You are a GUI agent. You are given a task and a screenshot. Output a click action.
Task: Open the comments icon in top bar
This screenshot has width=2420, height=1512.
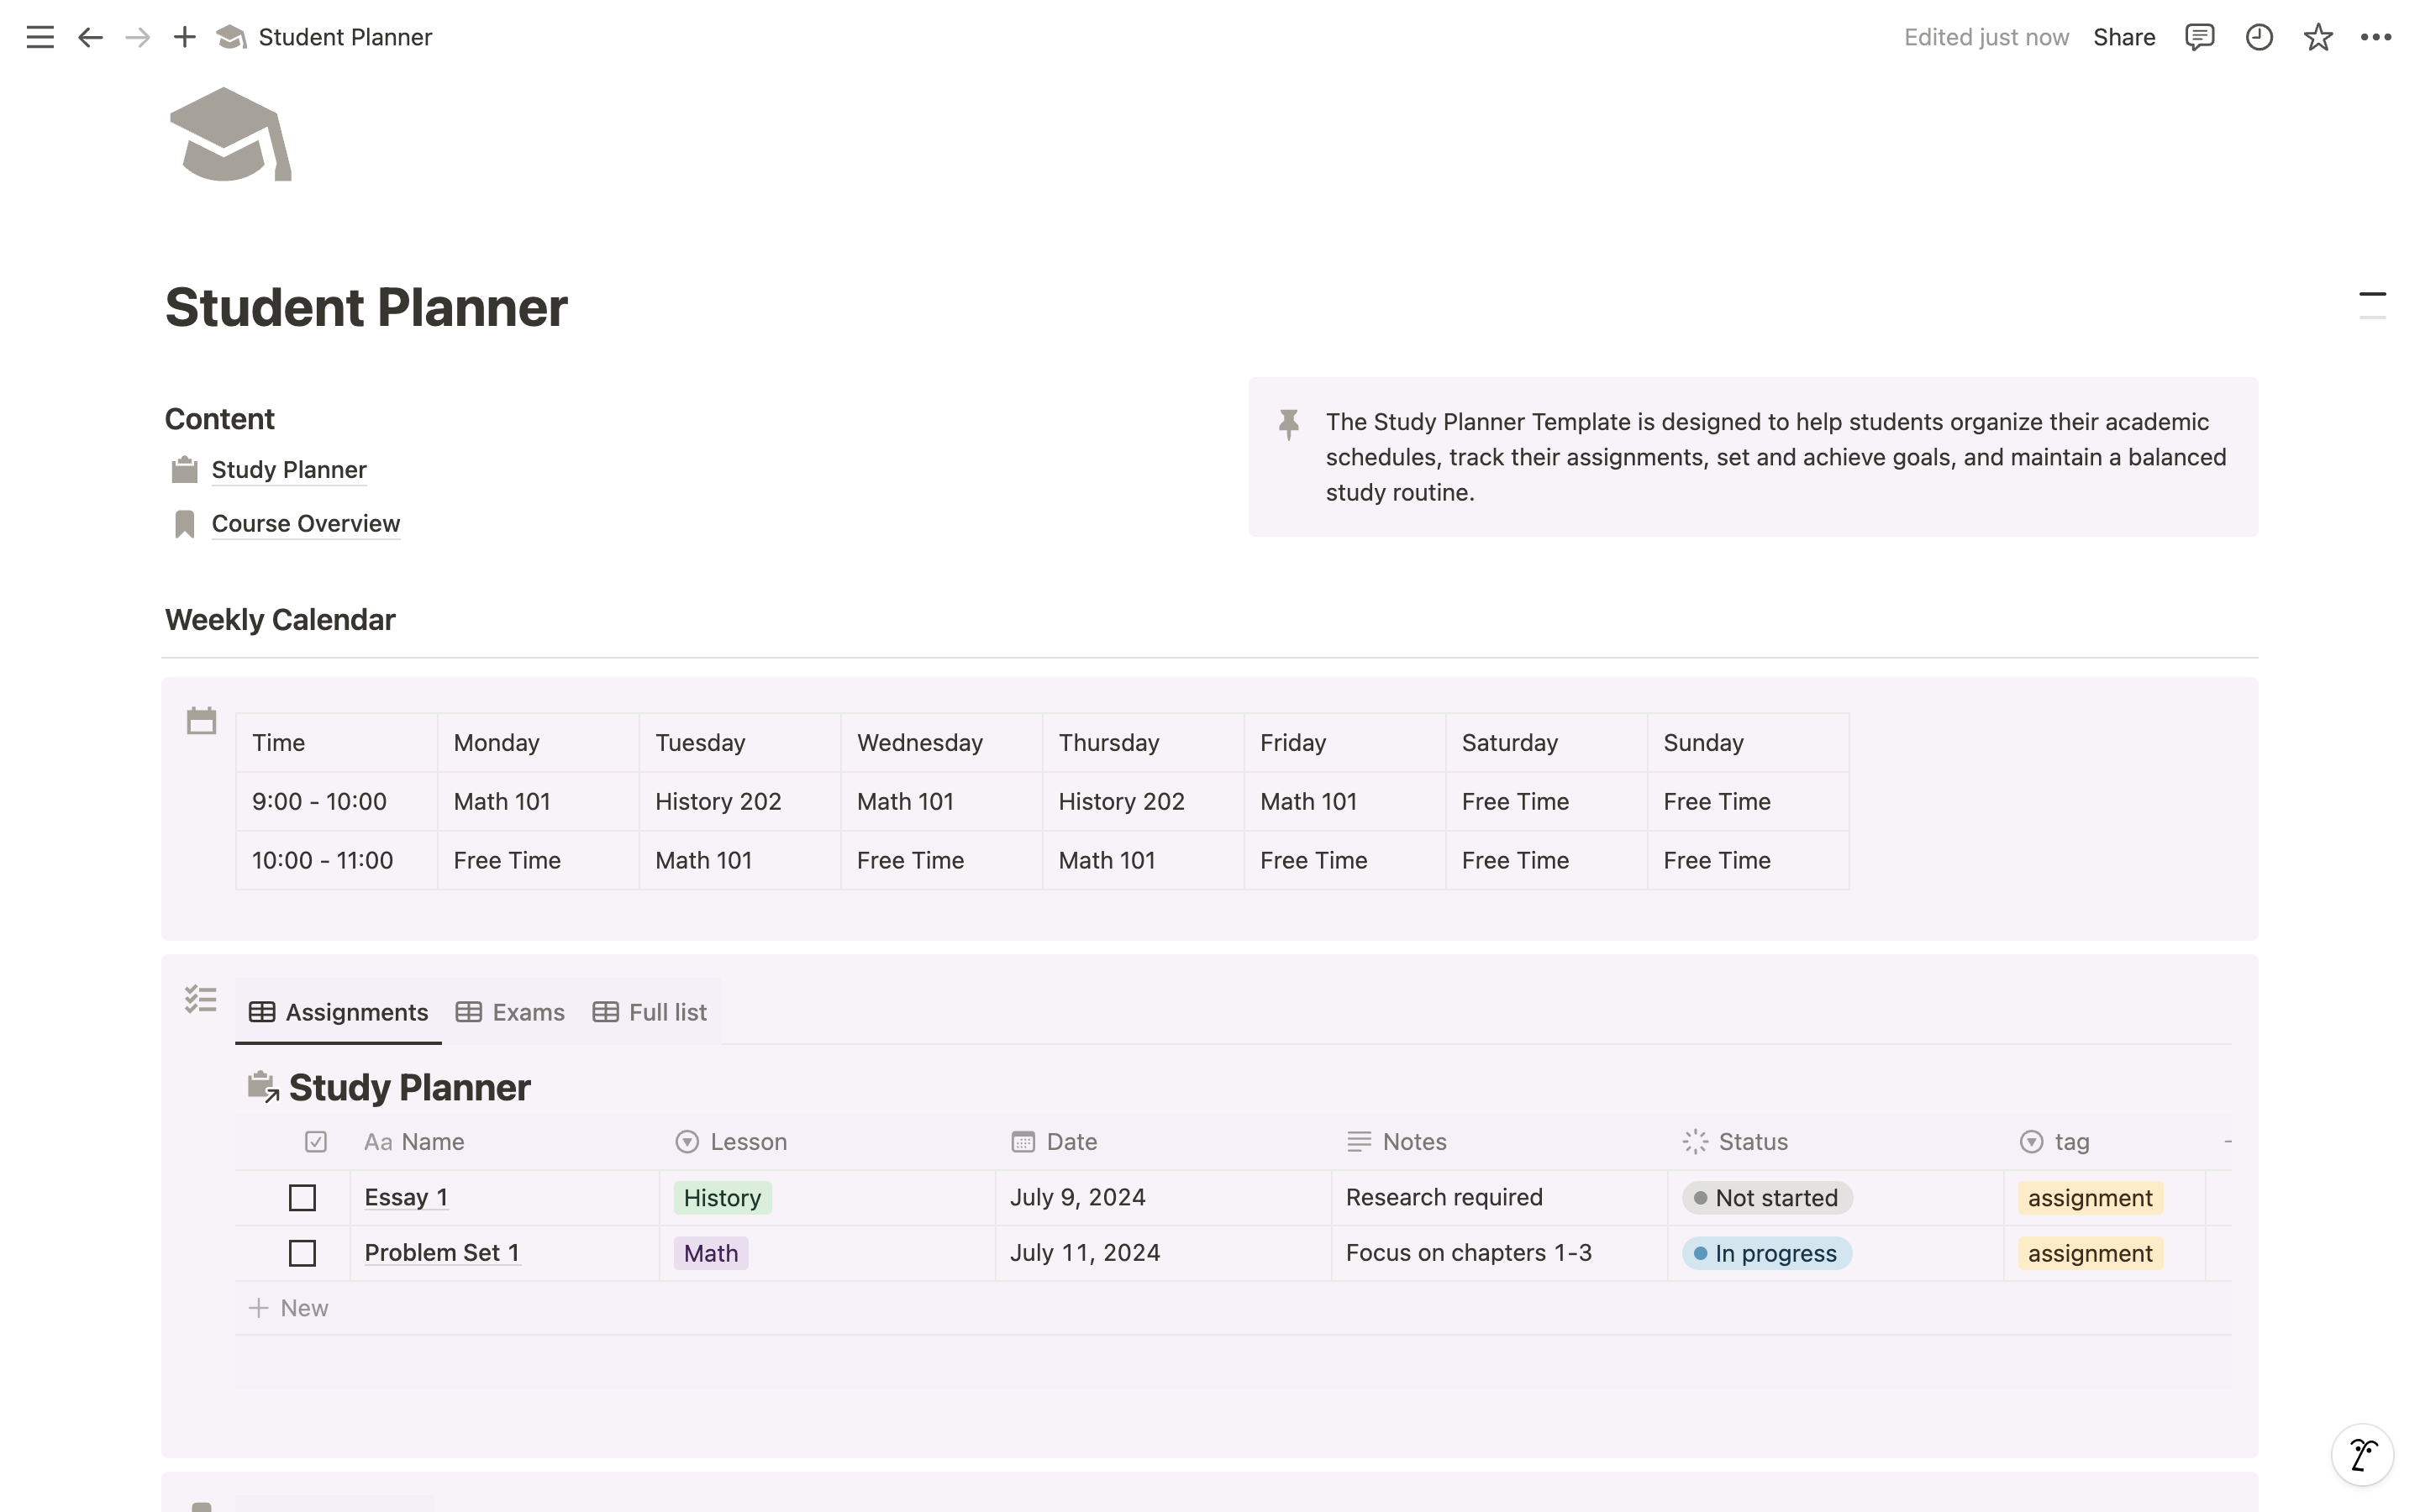(2199, 38)
